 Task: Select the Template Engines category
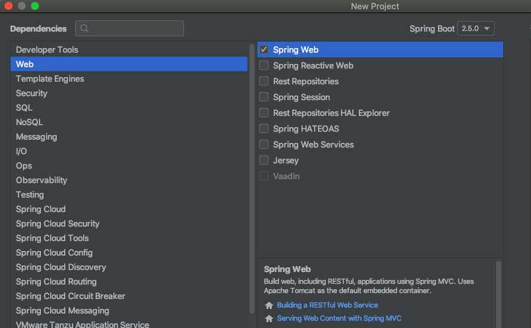(129, 78)
